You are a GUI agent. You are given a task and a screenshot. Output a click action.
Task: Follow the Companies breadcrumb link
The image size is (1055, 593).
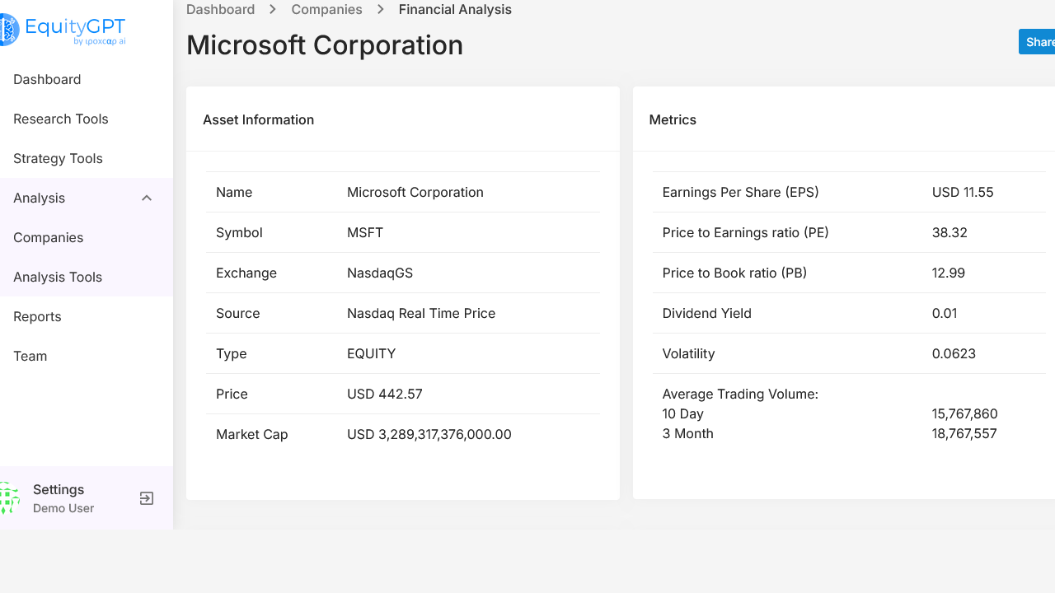[x=326, y=10]
